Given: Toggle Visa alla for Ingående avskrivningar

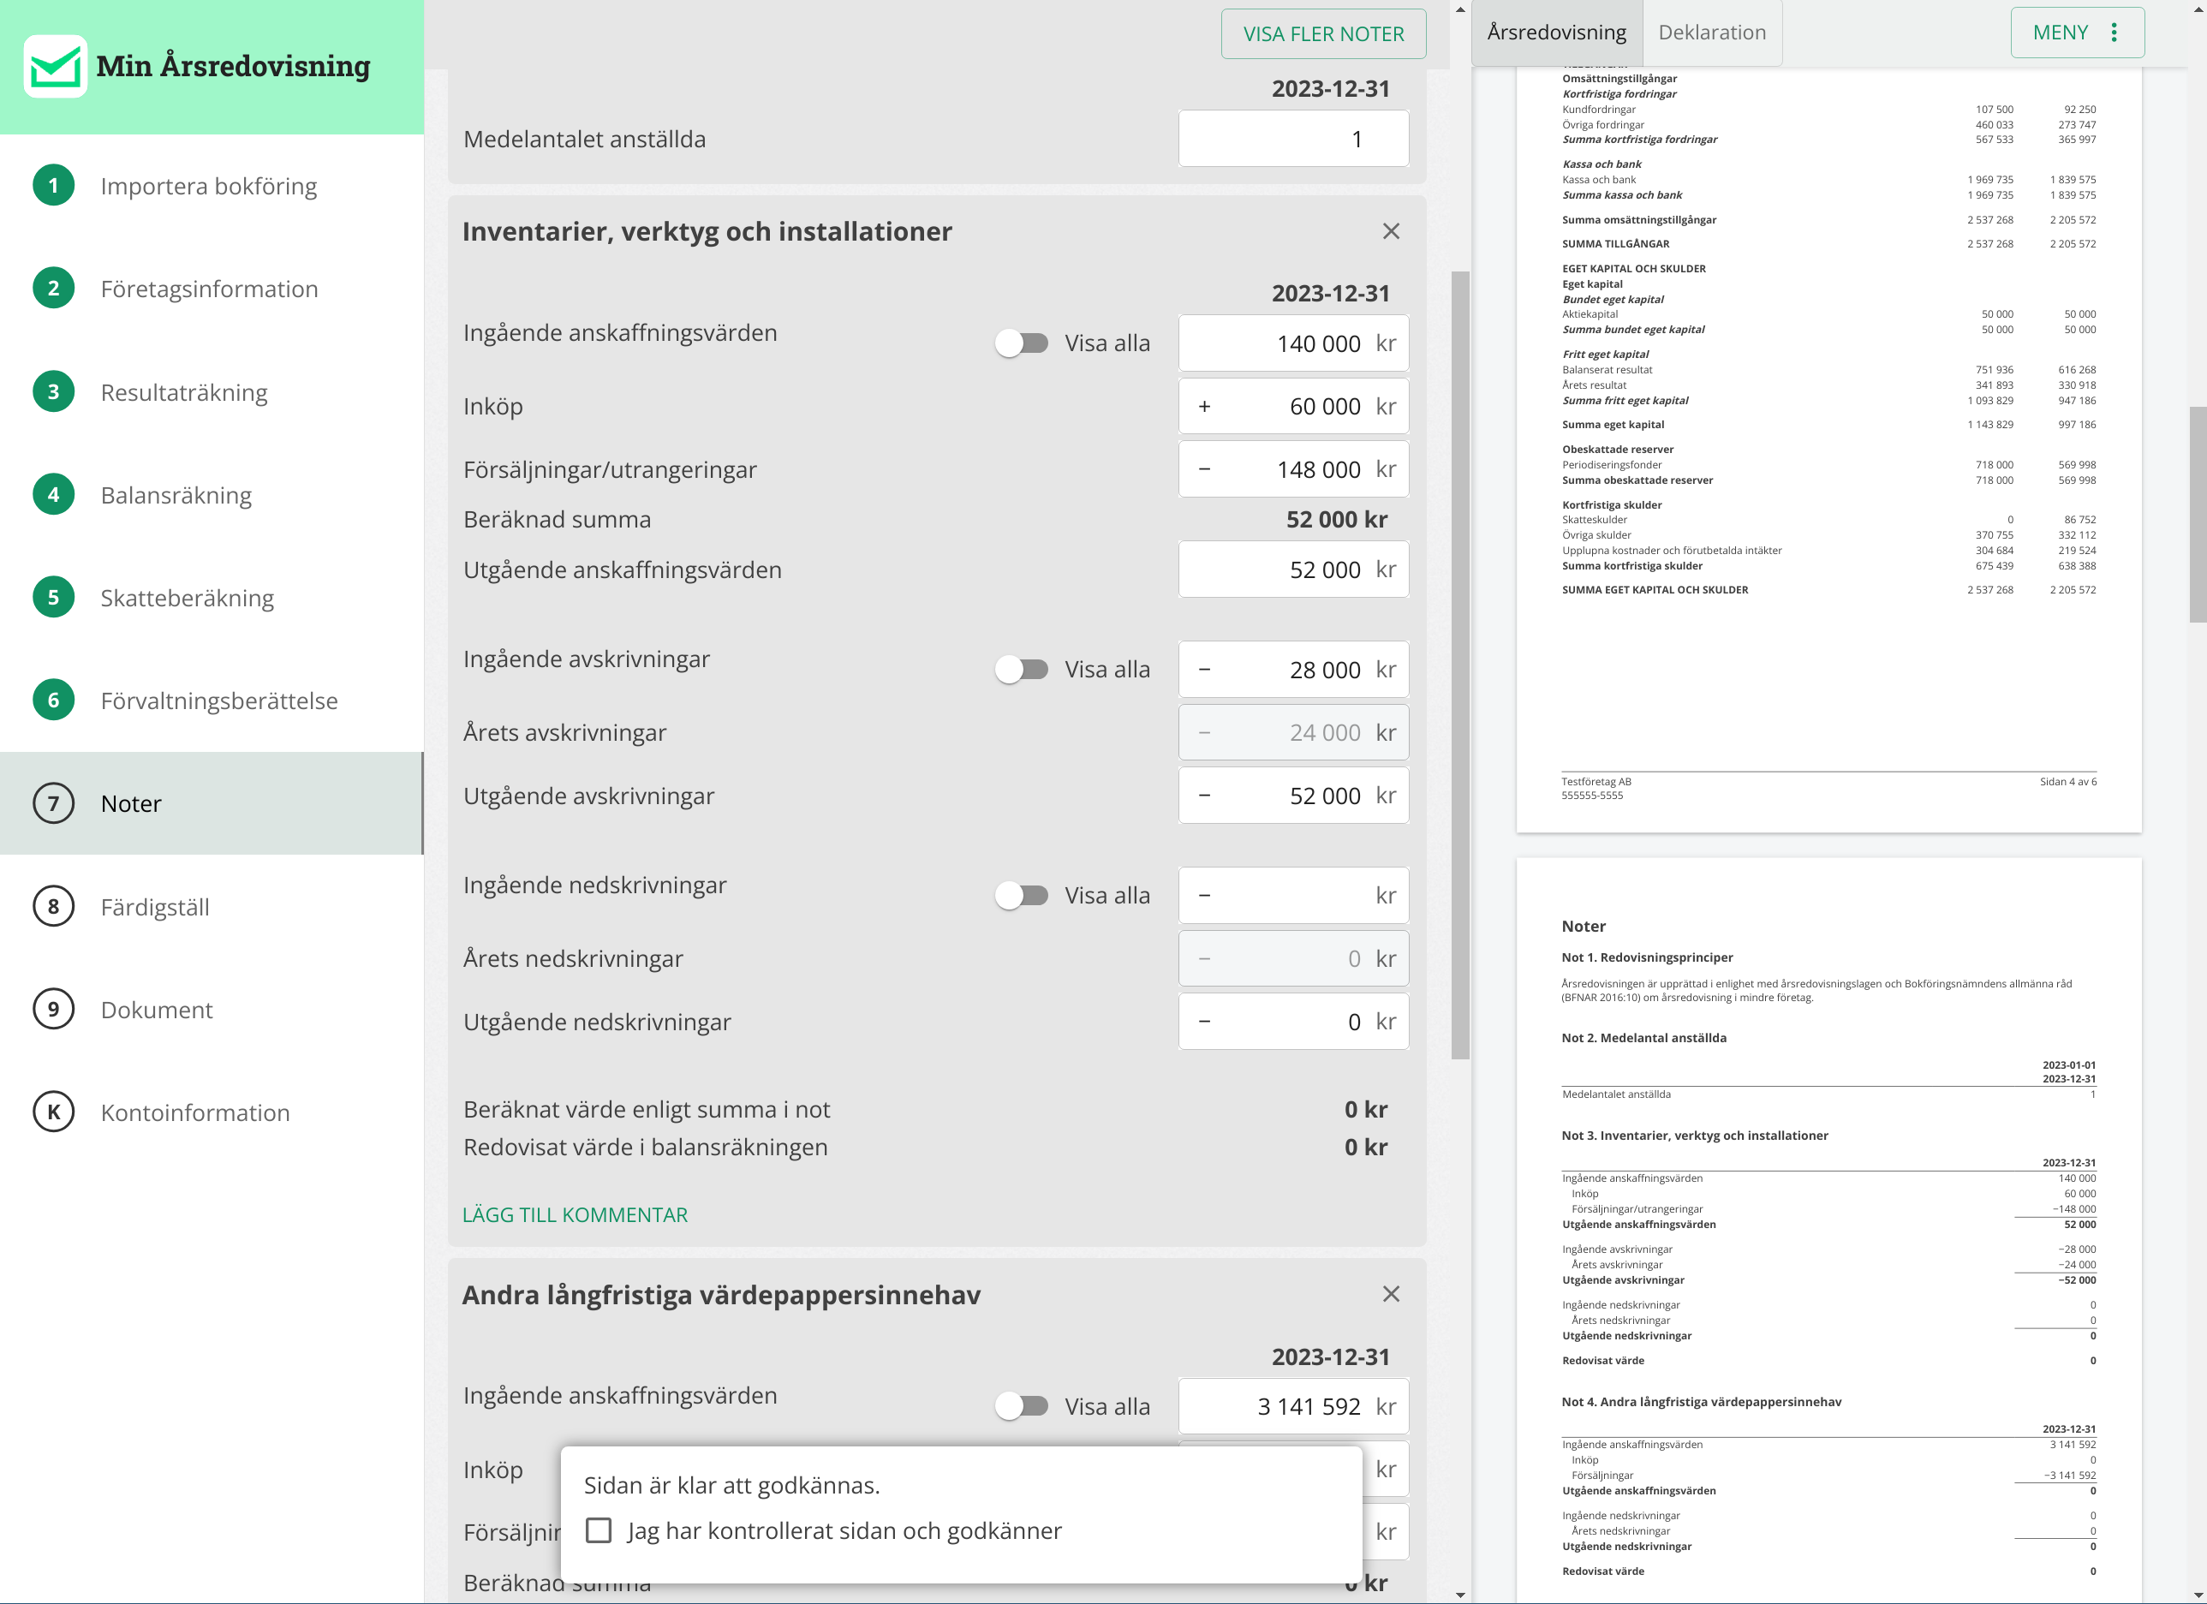Looking at the screenshot, I should pyautogui.click(x=1022, y=670).
